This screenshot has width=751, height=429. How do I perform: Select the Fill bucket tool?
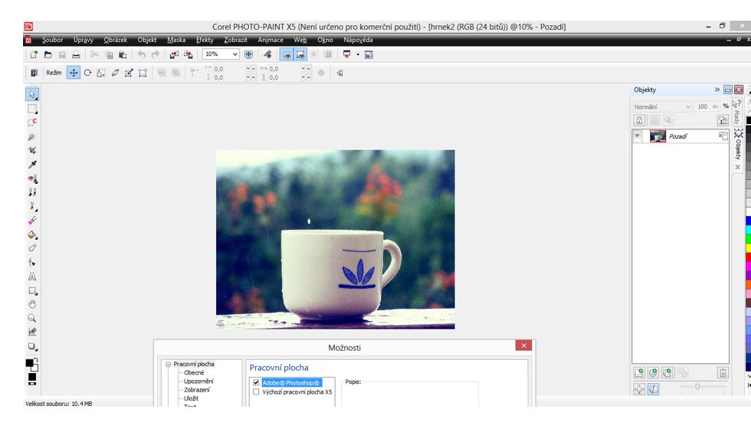(x=32, y=235)
